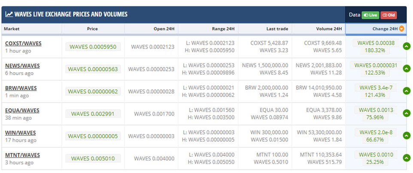Click price badge WAVES 0.0005950
Screen dimensions: 413x173
[x=93, y=47]
